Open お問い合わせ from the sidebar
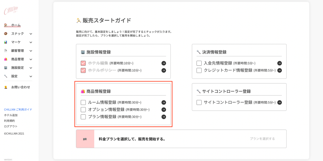The height and width of the screenshot is (161, 323). pos(20,87)
